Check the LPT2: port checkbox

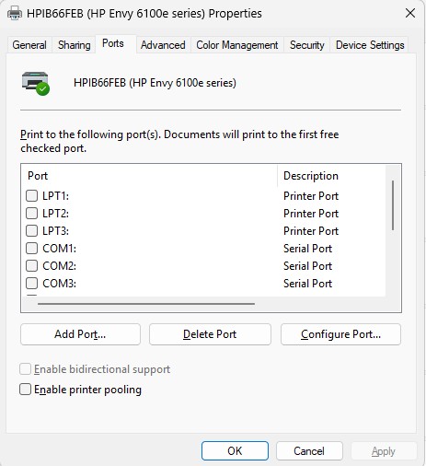(x=31, y=214)
